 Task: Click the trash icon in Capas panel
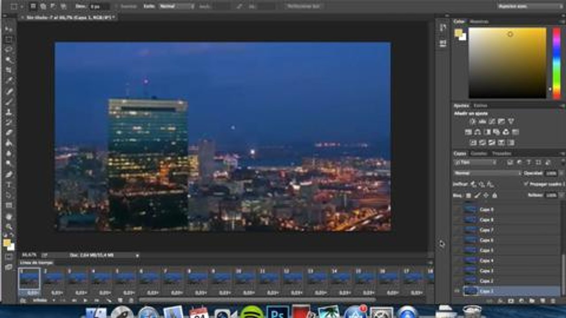tap(553, 301)
